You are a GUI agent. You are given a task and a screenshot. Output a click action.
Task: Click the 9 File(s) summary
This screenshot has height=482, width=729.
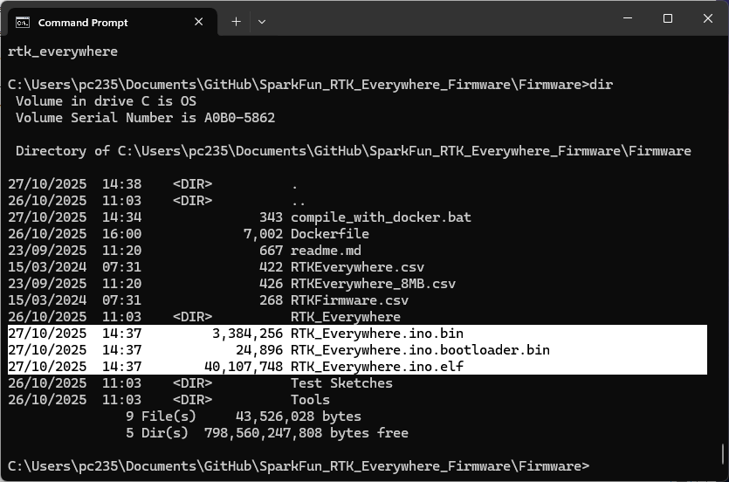(x=161, y=417)
